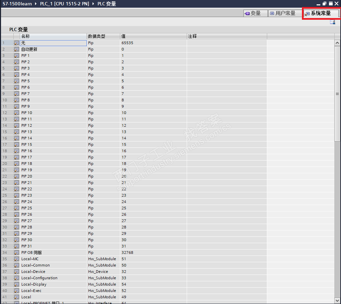Image resolution: width=341 pixels, height=304 pixels.
Task: Click row number 17 header
Action: click(5, 144)
